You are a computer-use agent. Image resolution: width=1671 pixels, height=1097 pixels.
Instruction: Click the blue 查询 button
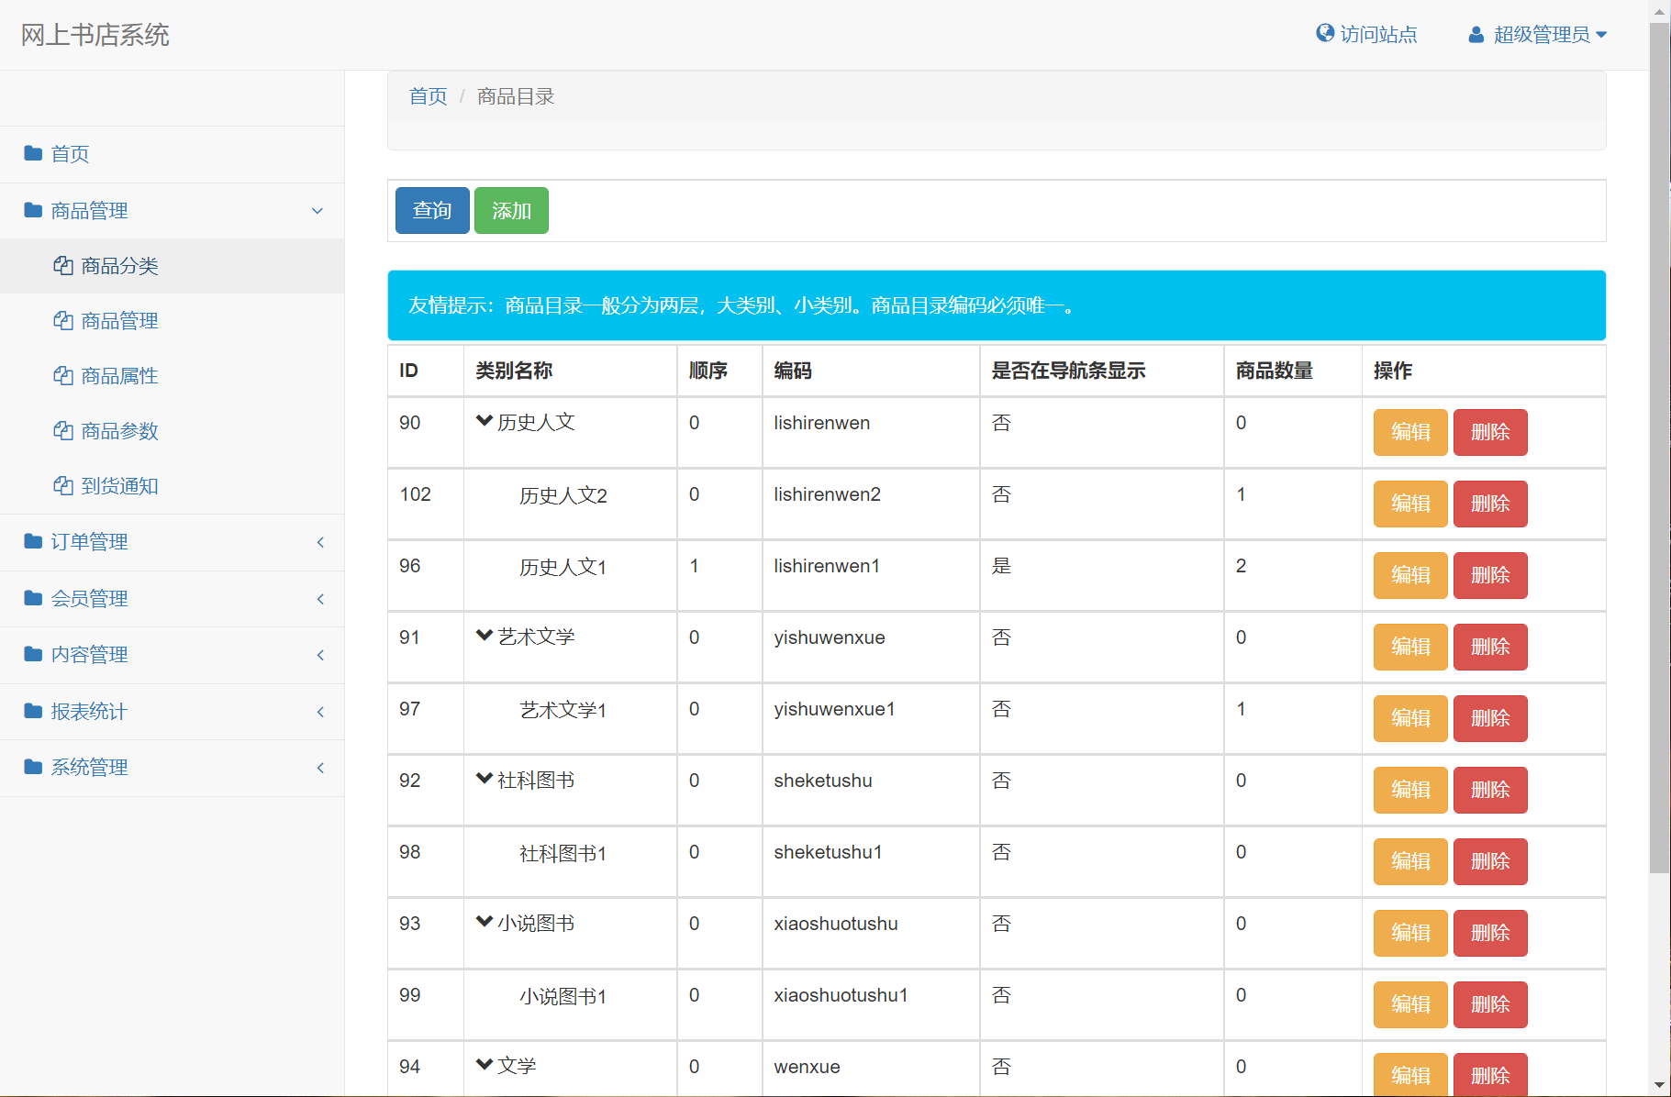tap(431, 210)
